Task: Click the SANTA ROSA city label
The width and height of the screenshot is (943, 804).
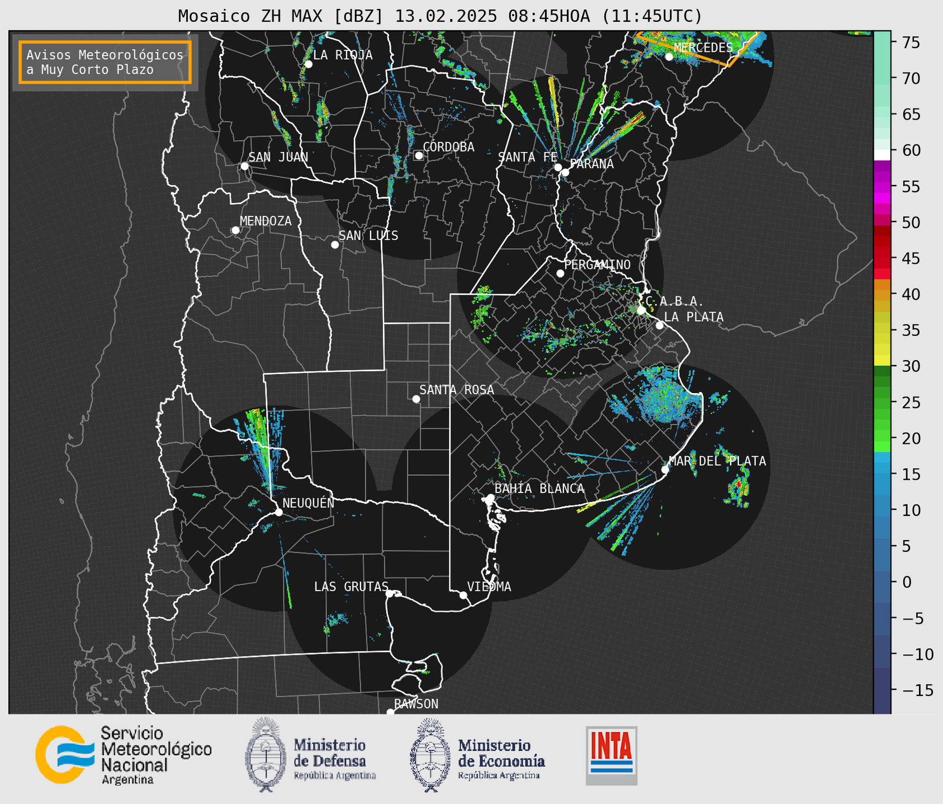Action: tap(457, 390)
